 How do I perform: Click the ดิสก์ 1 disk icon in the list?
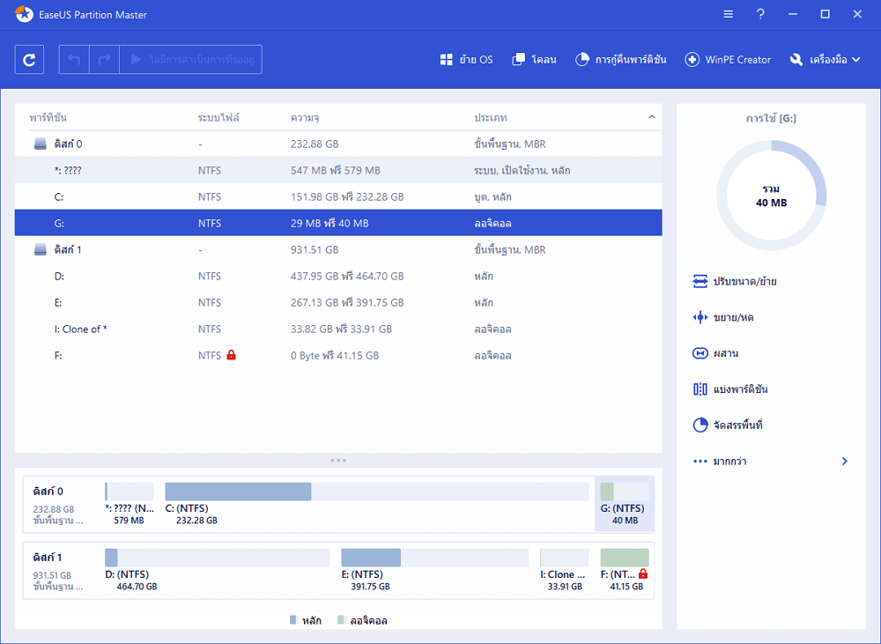(40, 249)
